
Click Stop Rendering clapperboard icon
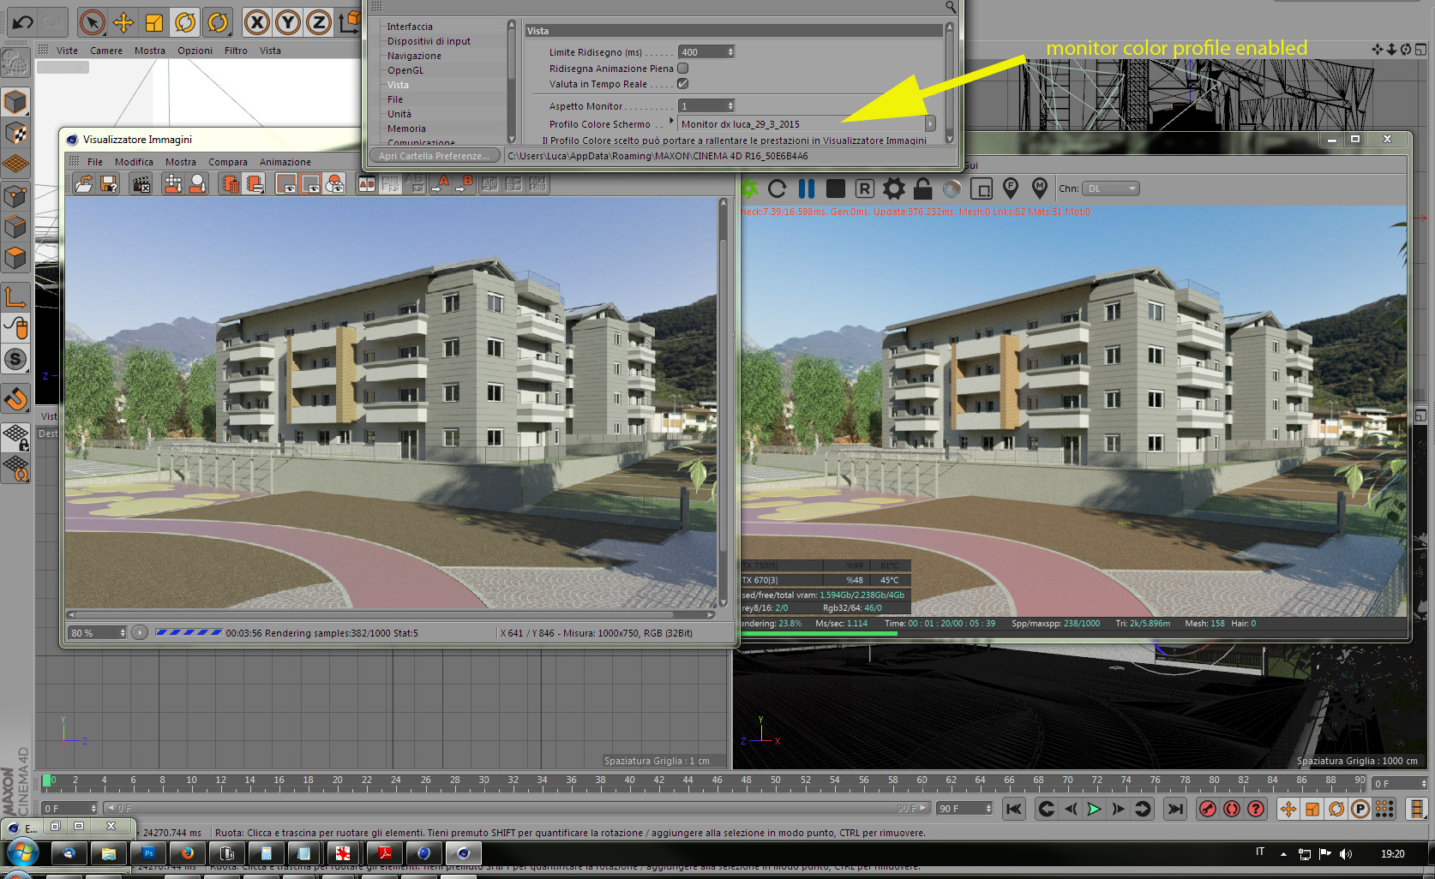click(141, 183)
